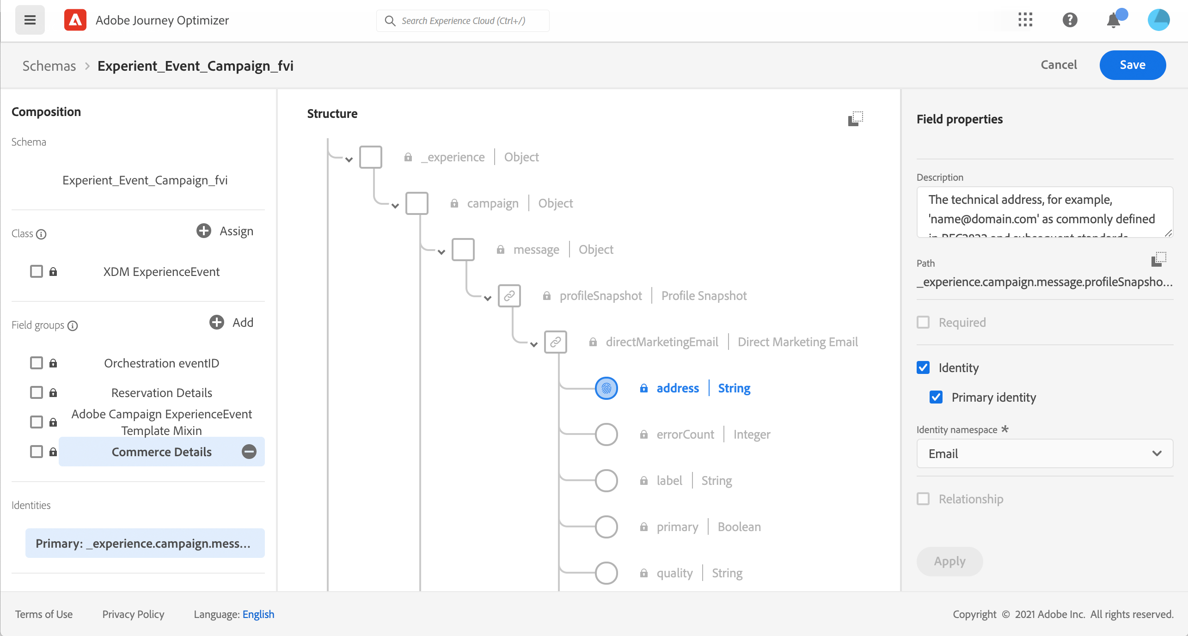Check the Reservation Details checkbox
Screen dimensions: 1188x636
[37, 392]
